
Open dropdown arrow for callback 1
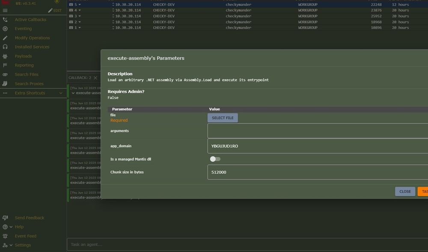tap(80, 27)
